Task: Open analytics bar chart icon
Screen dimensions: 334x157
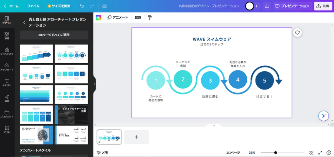Action: [267, 6]
